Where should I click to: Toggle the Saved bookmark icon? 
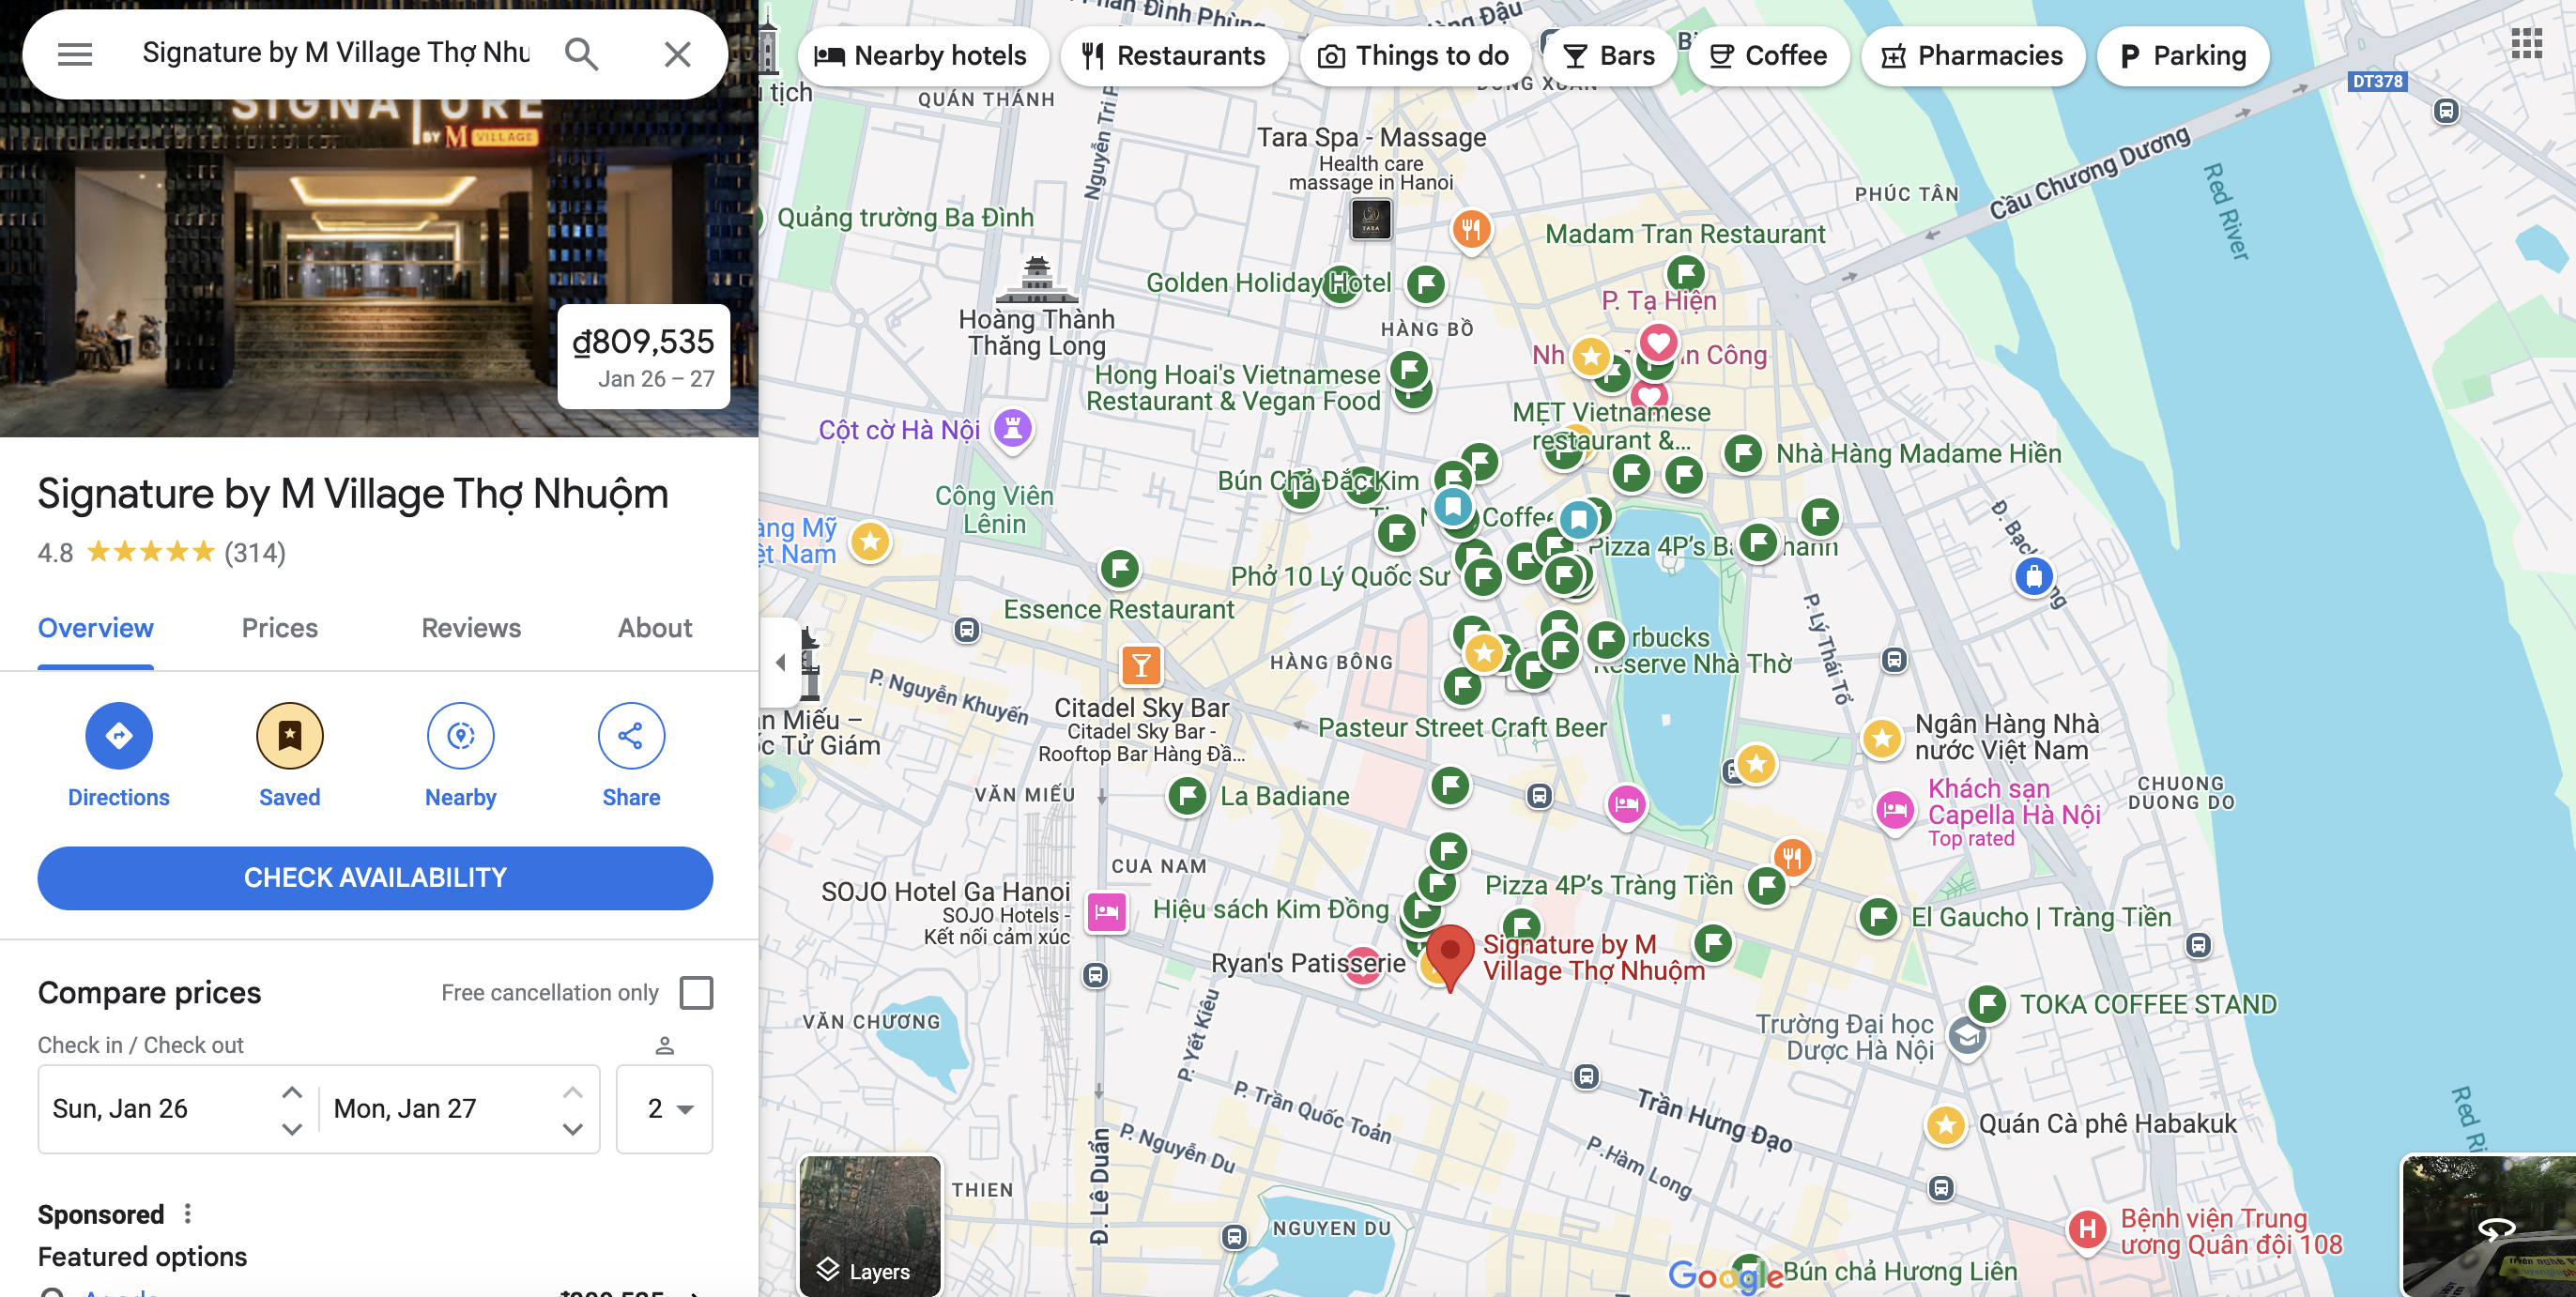click(x=289, y=736)
